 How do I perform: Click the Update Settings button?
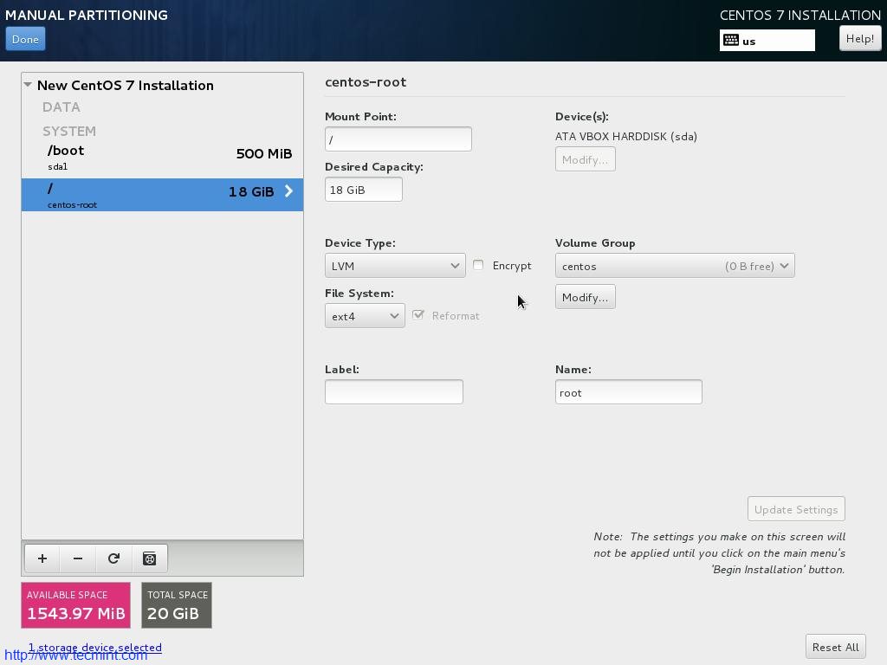796,509
